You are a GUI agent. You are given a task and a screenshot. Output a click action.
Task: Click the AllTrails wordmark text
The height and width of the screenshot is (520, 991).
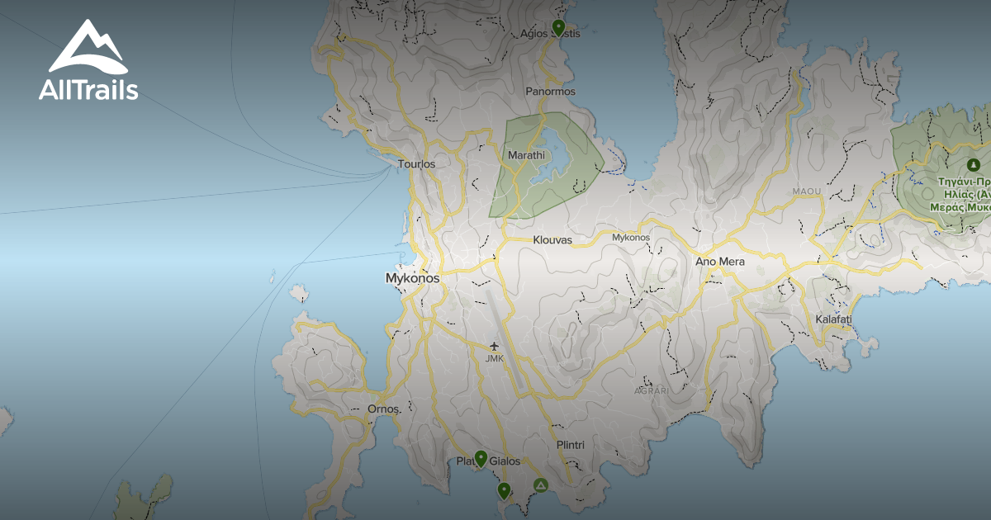click(88, 90)
